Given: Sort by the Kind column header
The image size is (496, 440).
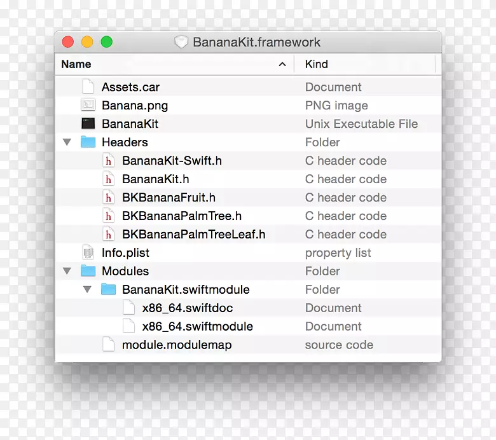Looking at the screenshot, I should pyautogui.click(x=317, y=64).
